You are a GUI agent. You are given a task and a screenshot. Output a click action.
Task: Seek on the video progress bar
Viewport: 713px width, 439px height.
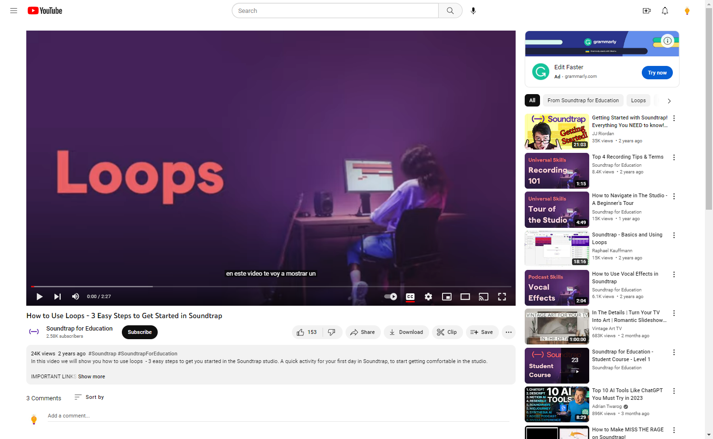coord(271,287)
